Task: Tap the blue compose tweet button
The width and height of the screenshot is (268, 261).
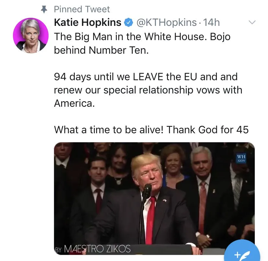Action: 242,251
